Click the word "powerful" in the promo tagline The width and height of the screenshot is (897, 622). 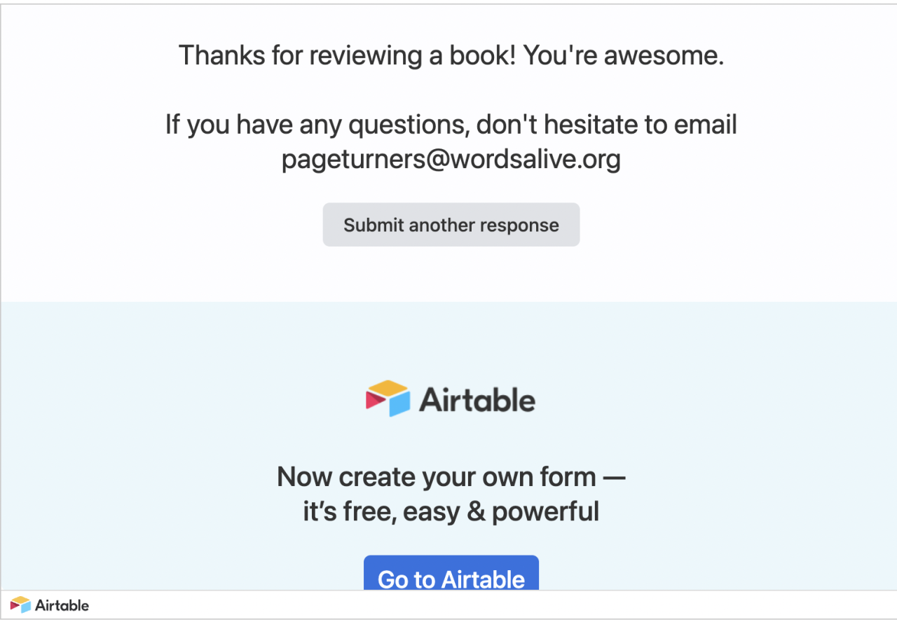(x=545, y=512)
